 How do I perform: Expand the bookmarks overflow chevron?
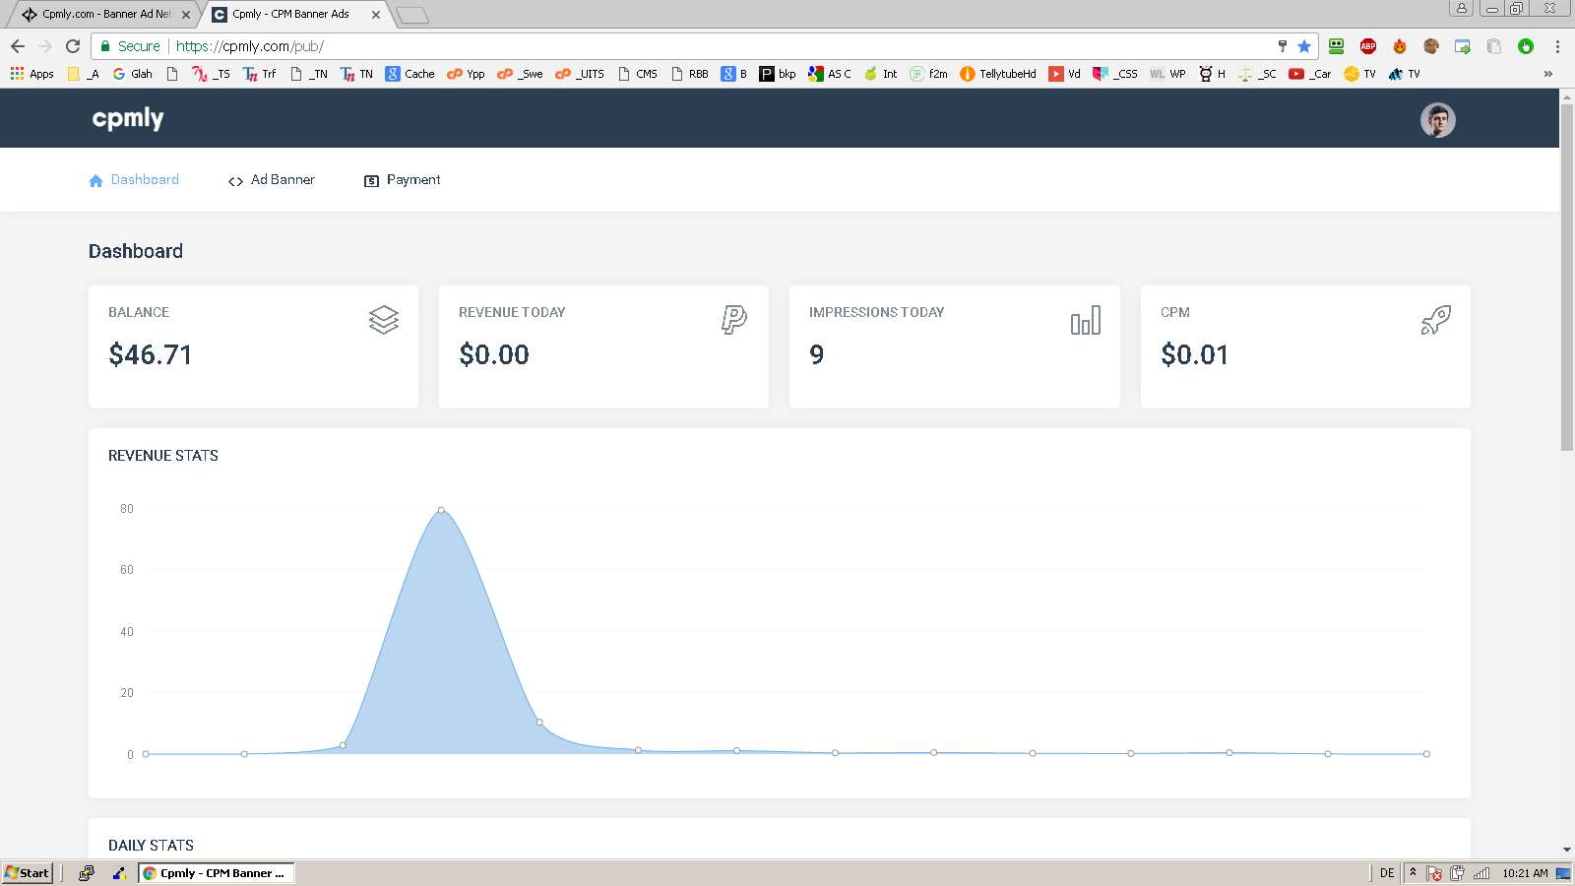(1548, 74)
